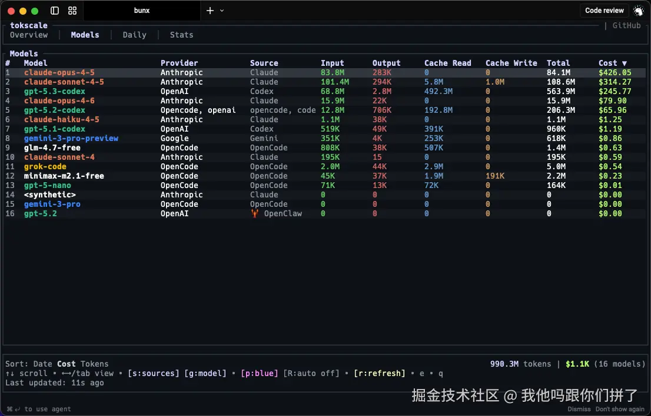Toggle the s:sources display option
The width and height of the screenshot is (651, 416).
[x=153, y=373]
